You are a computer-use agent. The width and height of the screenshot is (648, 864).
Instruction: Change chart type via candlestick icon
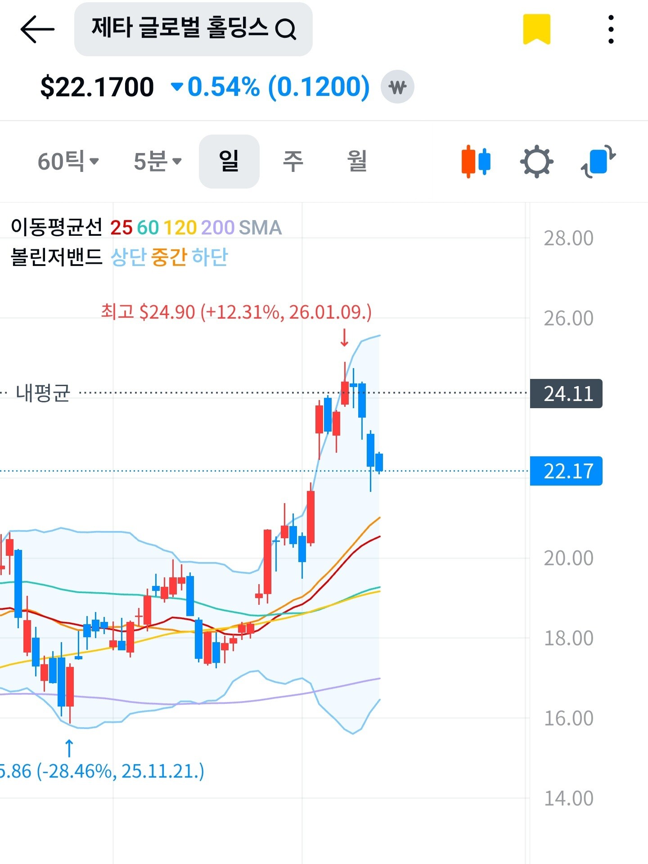[x=476, y=161]
